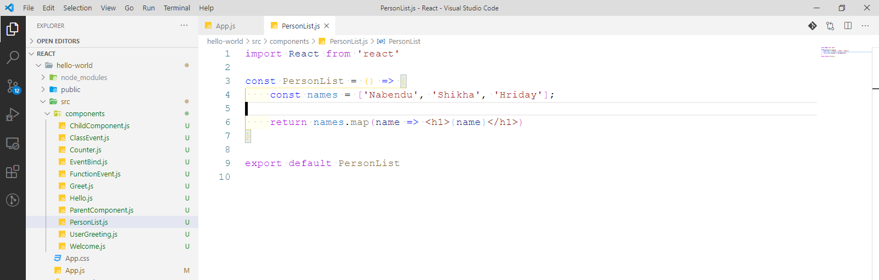Open changes compare icon in editor toolbar
Viewport: 879px width, 280px height.
click(830, 26)
